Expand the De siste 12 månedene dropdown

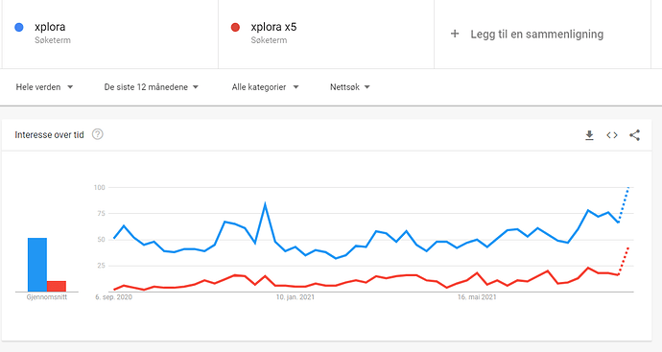point(152,87)
